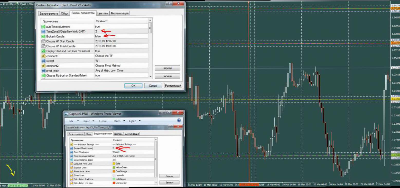The height and width of the screenshot is (188, 400).
Task: Click the pivot_meth parameter icon
Action: coord(43,71)
